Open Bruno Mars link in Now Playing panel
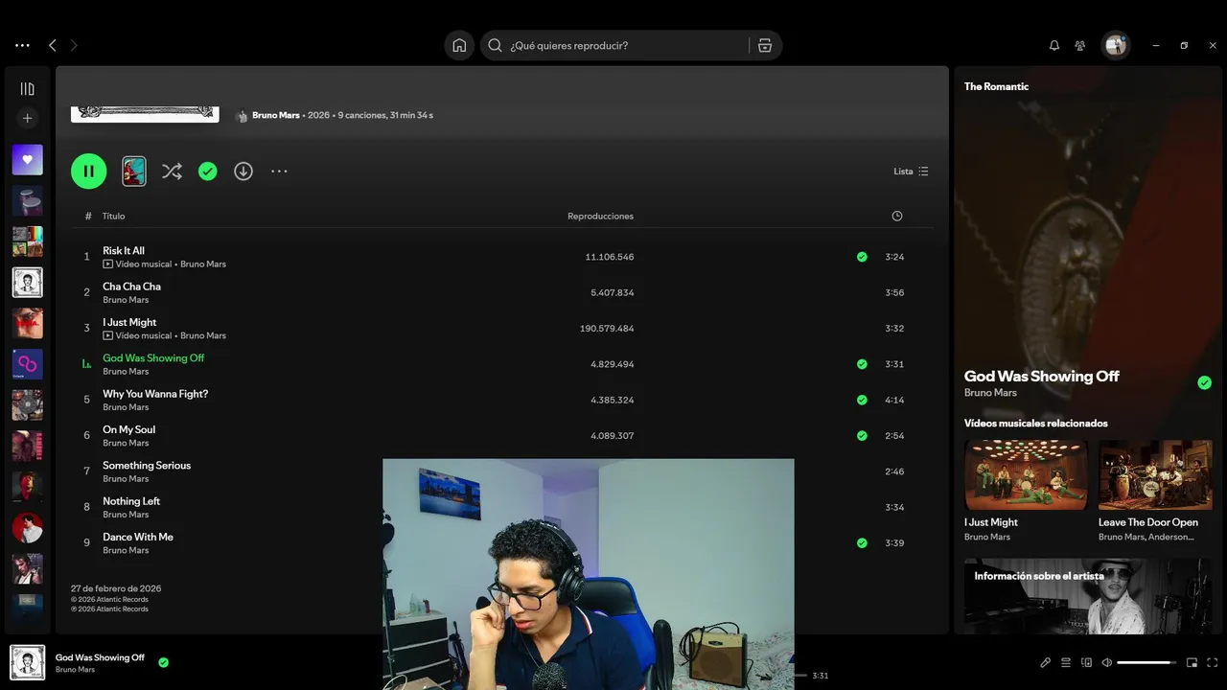This screenshot has height=690, width=1227. click(990, 393)
